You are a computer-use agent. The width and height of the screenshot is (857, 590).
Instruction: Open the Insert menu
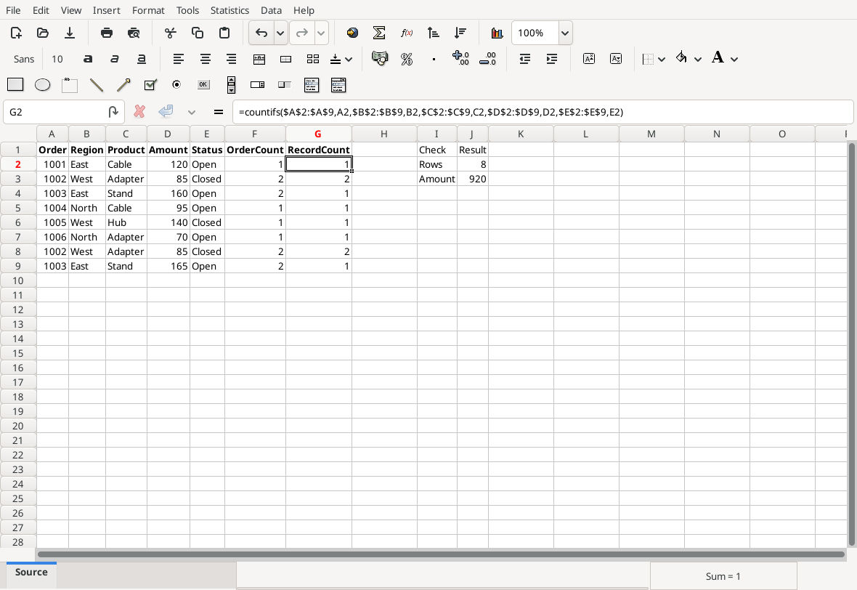107,10
